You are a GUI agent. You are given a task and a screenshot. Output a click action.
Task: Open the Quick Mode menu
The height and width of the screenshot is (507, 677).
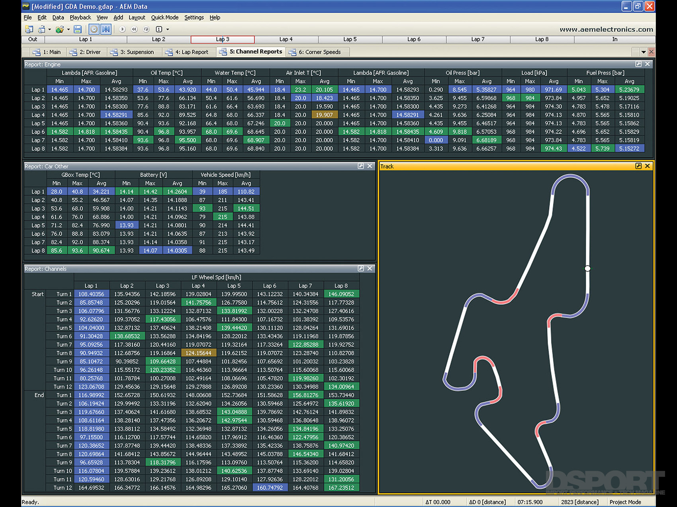click(164, 17)
